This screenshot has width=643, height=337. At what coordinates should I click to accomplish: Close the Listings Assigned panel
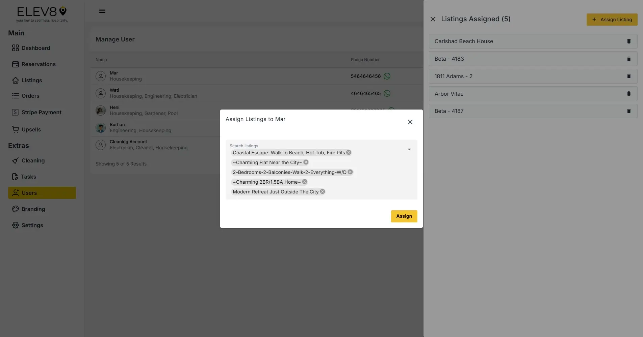click(433, 19)
